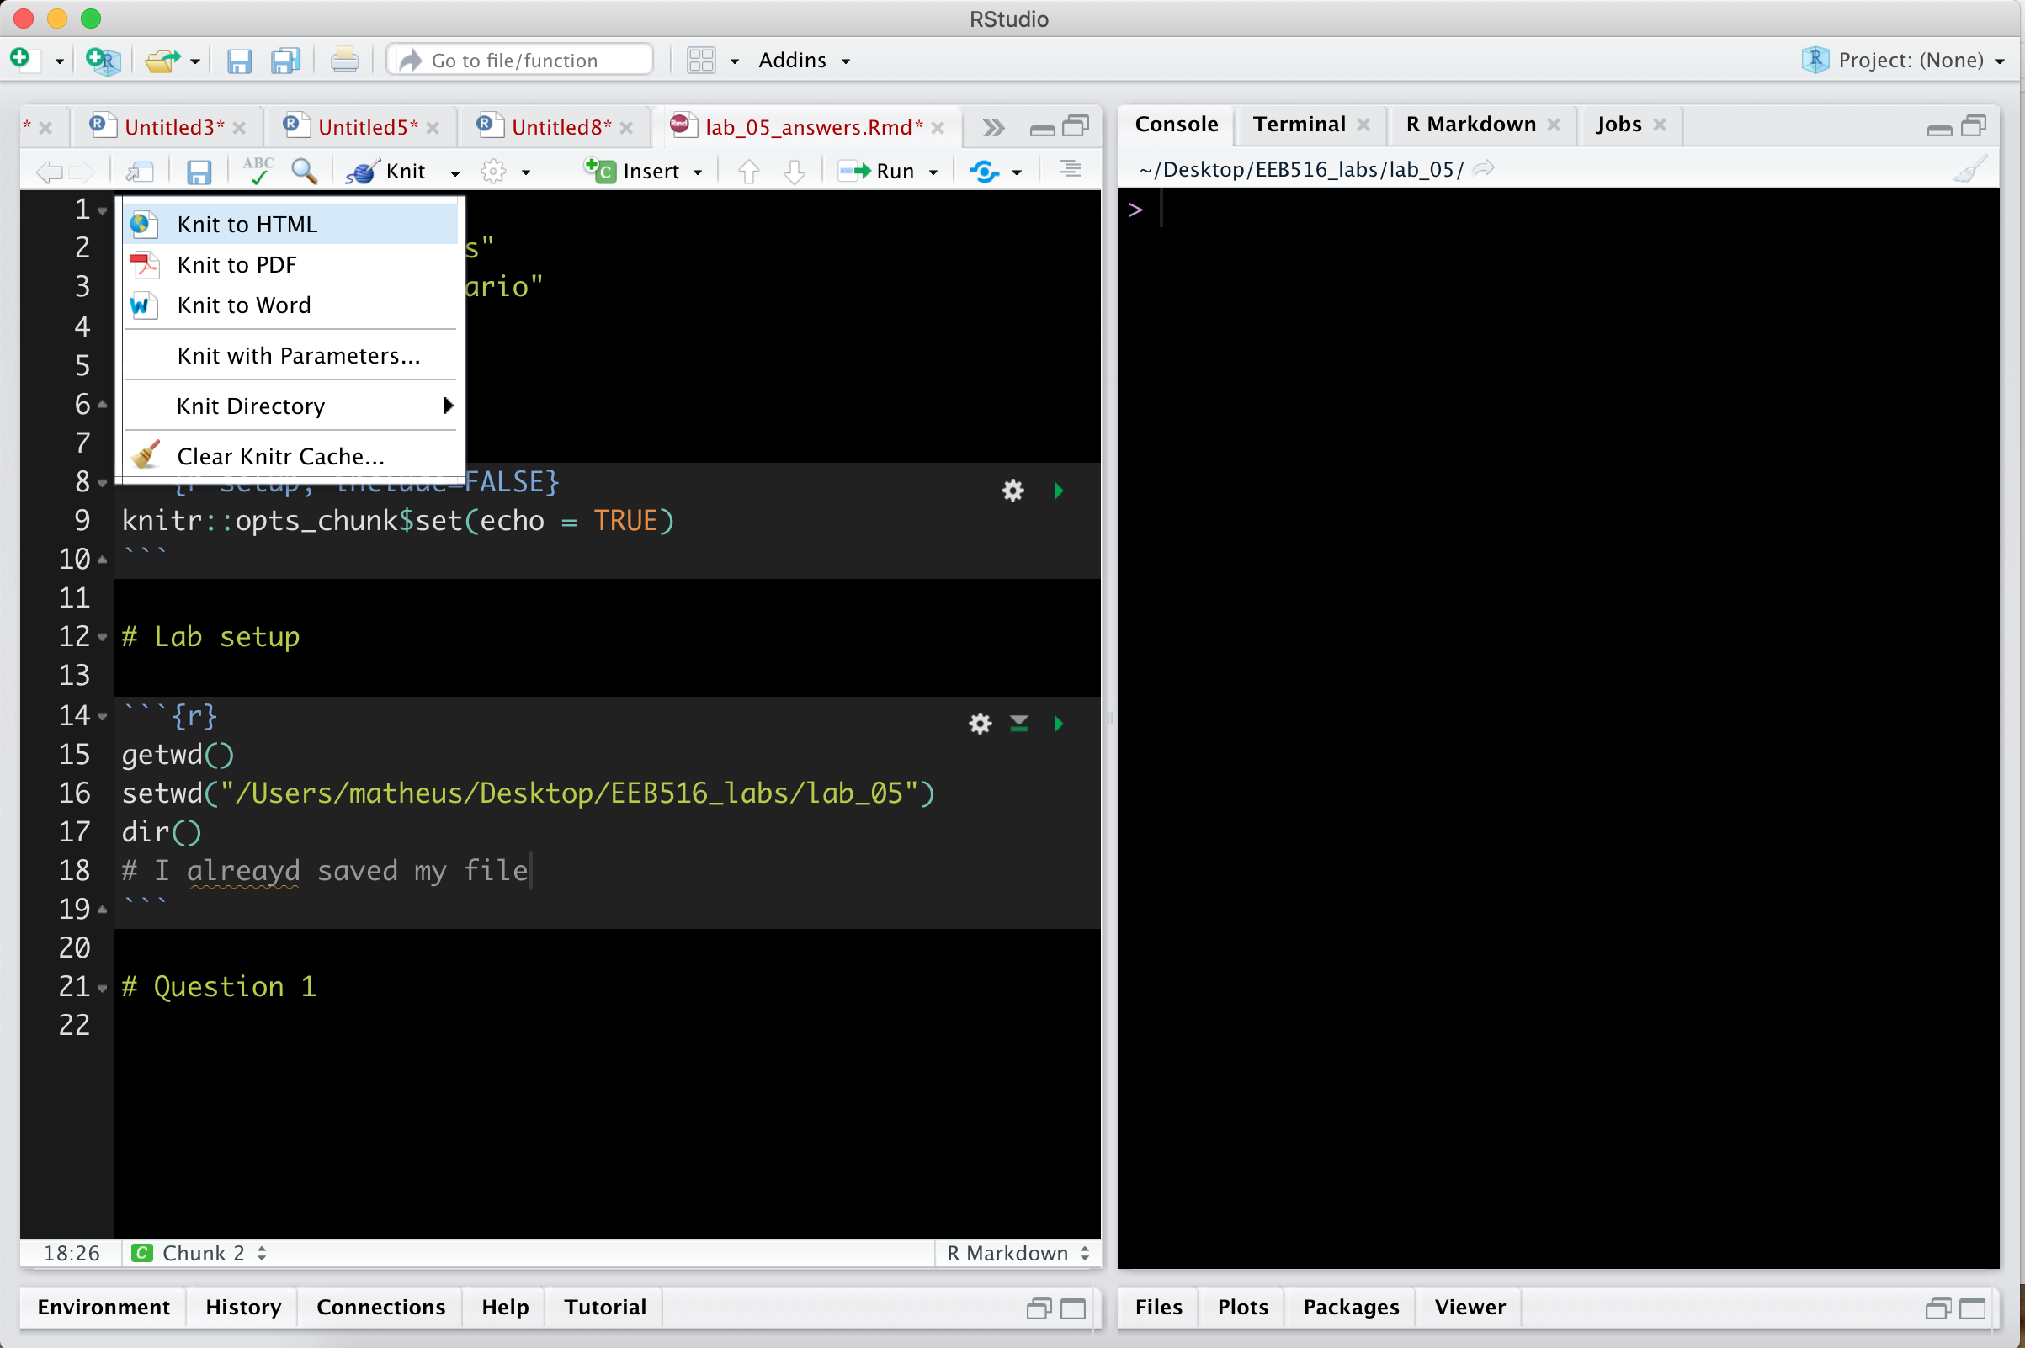Image resolution: width=2025 pixels, height=1348 pixels.
Task: Open the Project (None) dropdown
Action: pos(1910,61)
